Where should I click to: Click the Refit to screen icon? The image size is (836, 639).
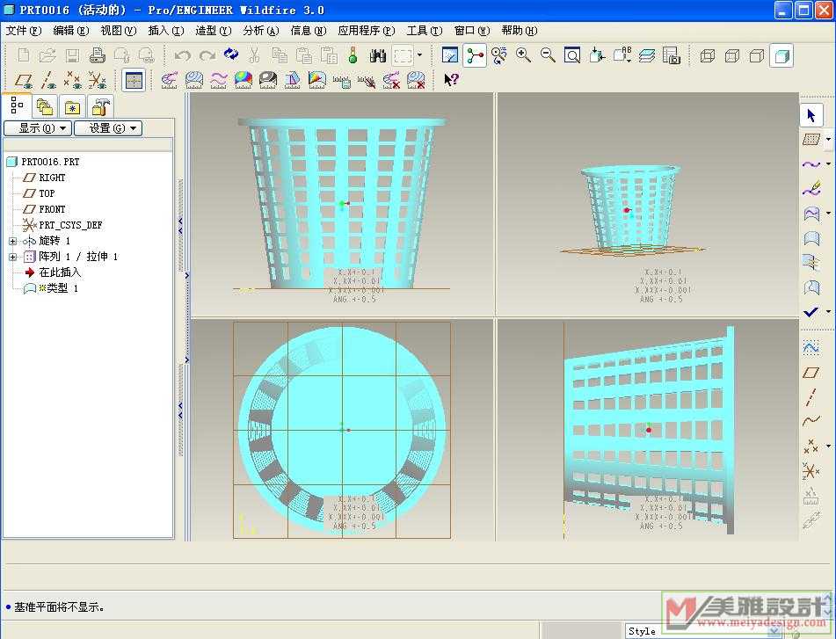[x=572, y=55]
